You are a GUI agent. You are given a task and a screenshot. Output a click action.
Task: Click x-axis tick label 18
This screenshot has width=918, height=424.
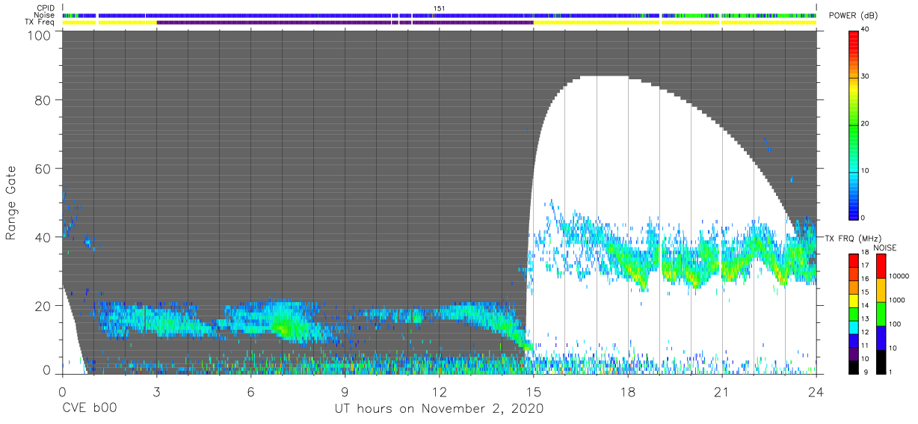[627, 391]
